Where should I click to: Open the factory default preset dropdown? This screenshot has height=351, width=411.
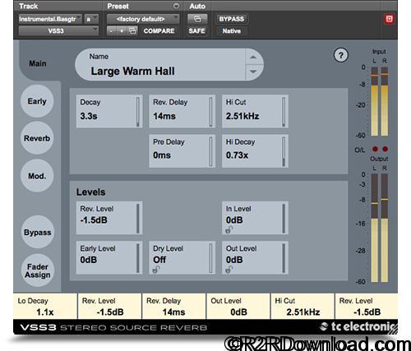coord(143,19)
